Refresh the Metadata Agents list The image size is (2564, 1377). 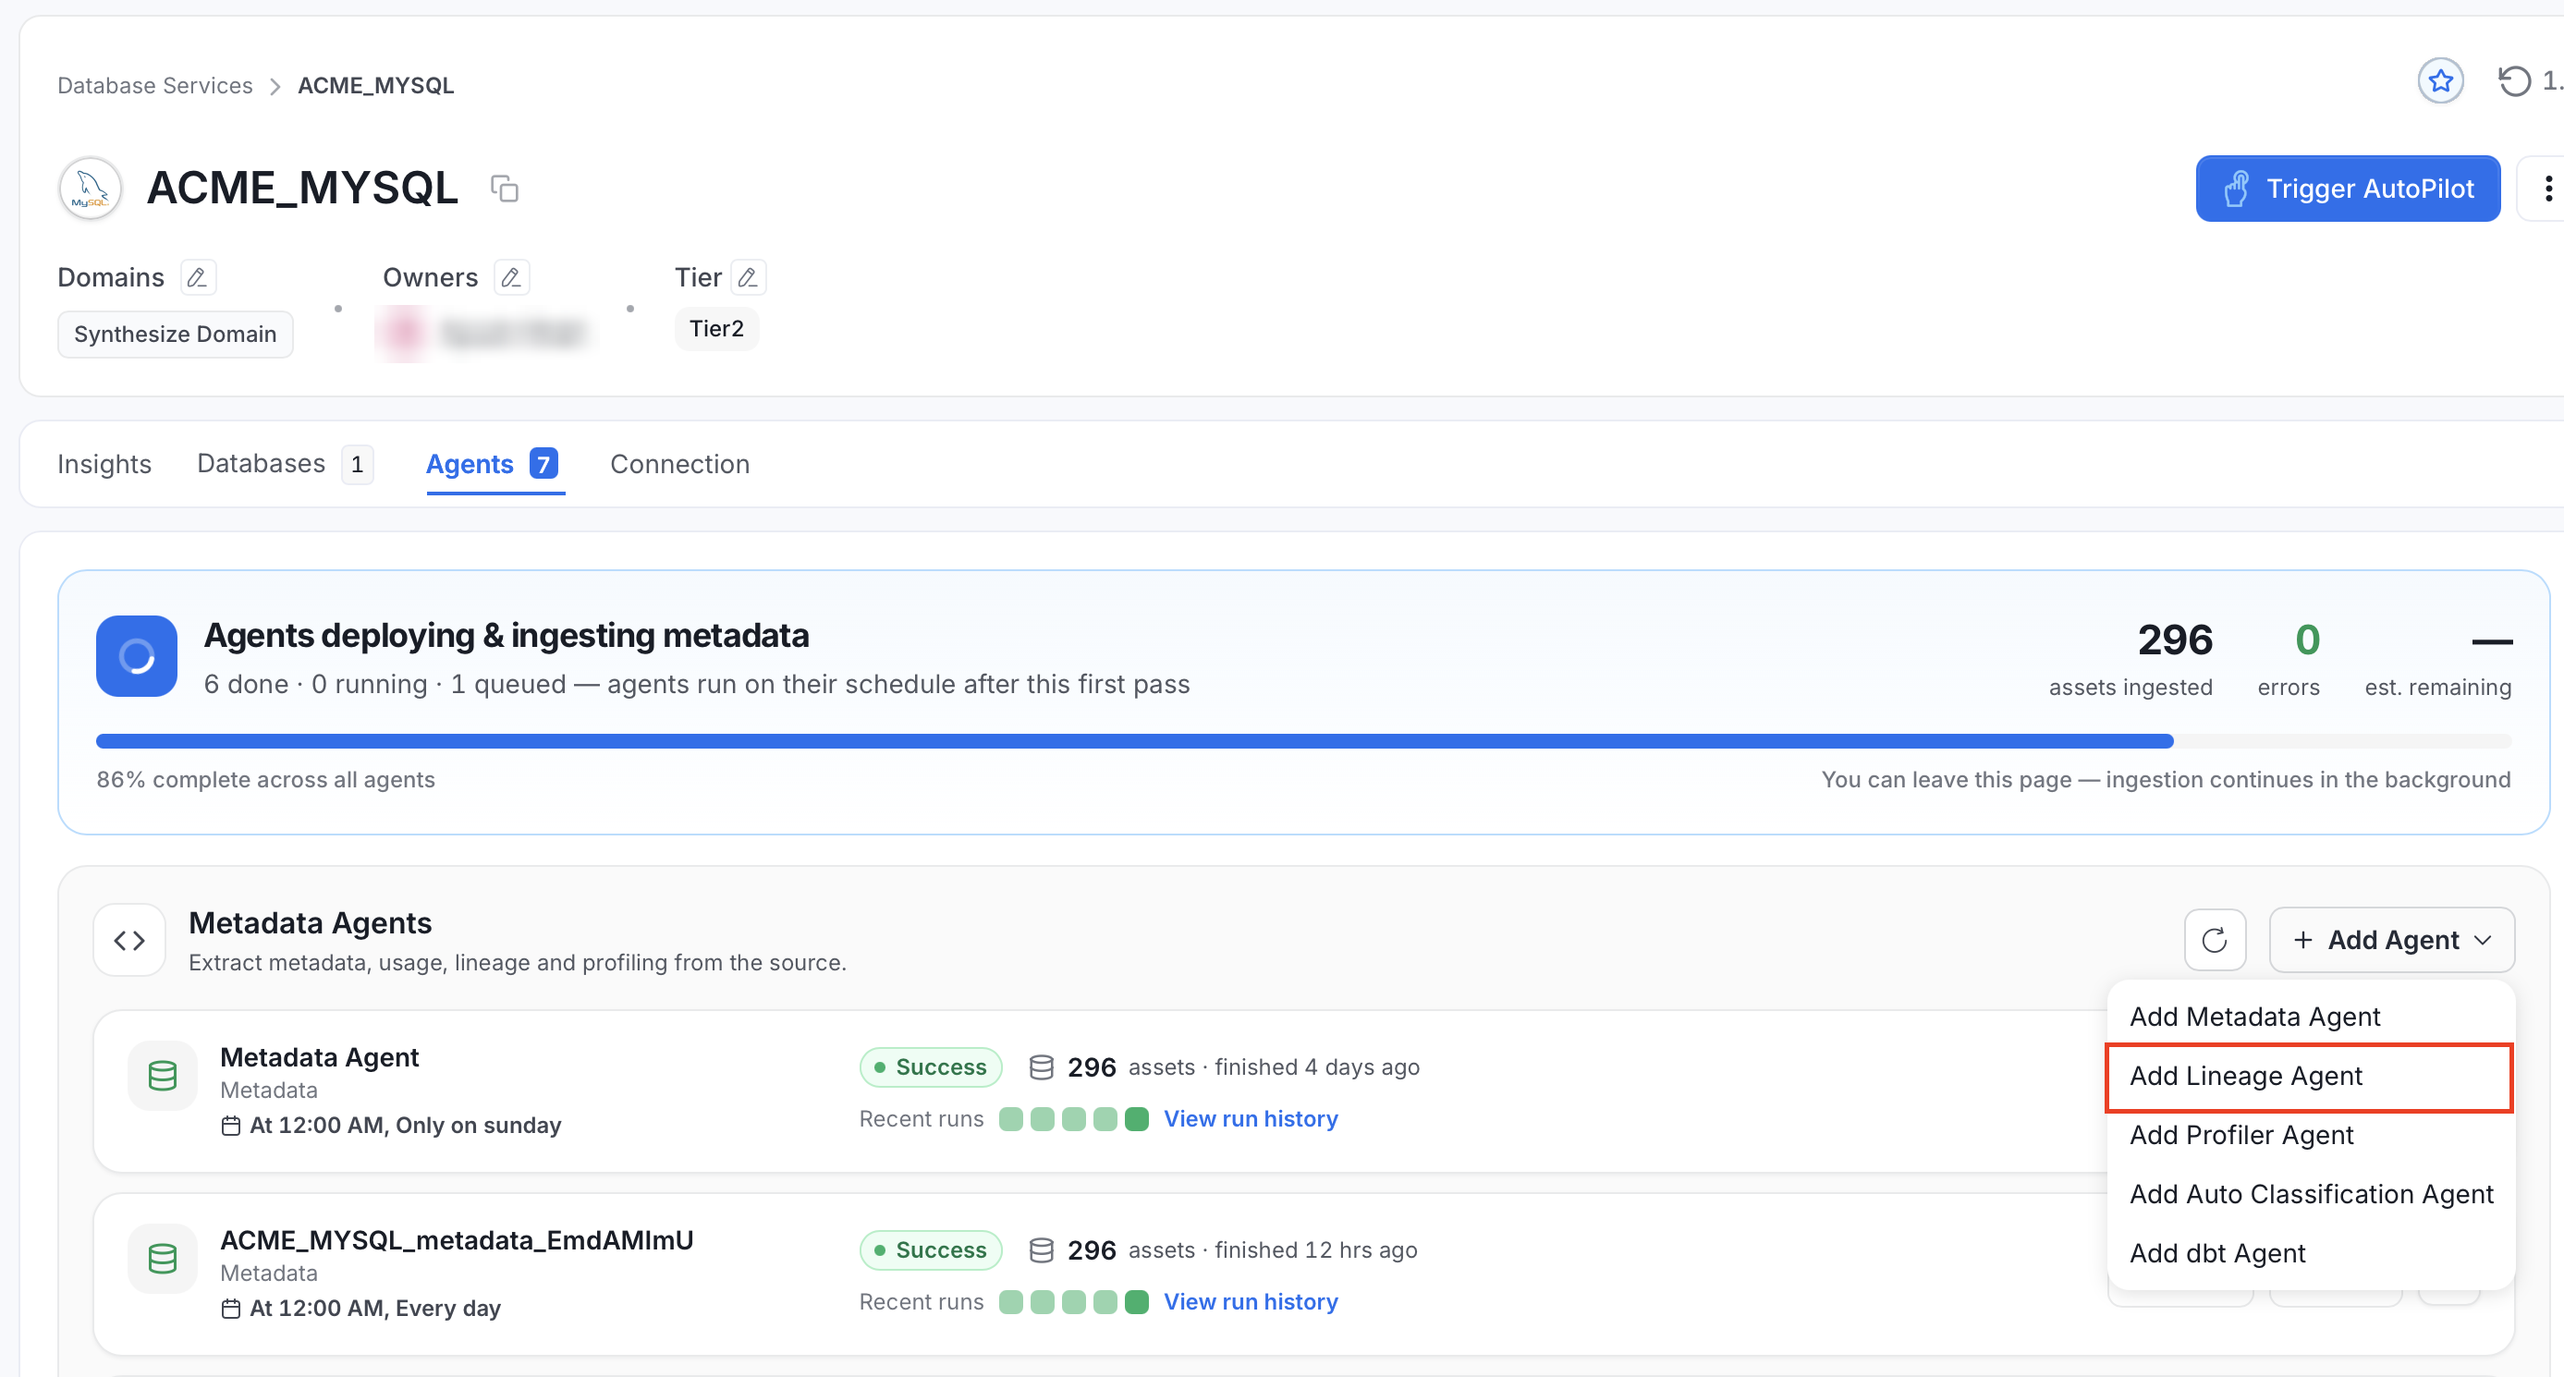click(x=2215, y=940)
